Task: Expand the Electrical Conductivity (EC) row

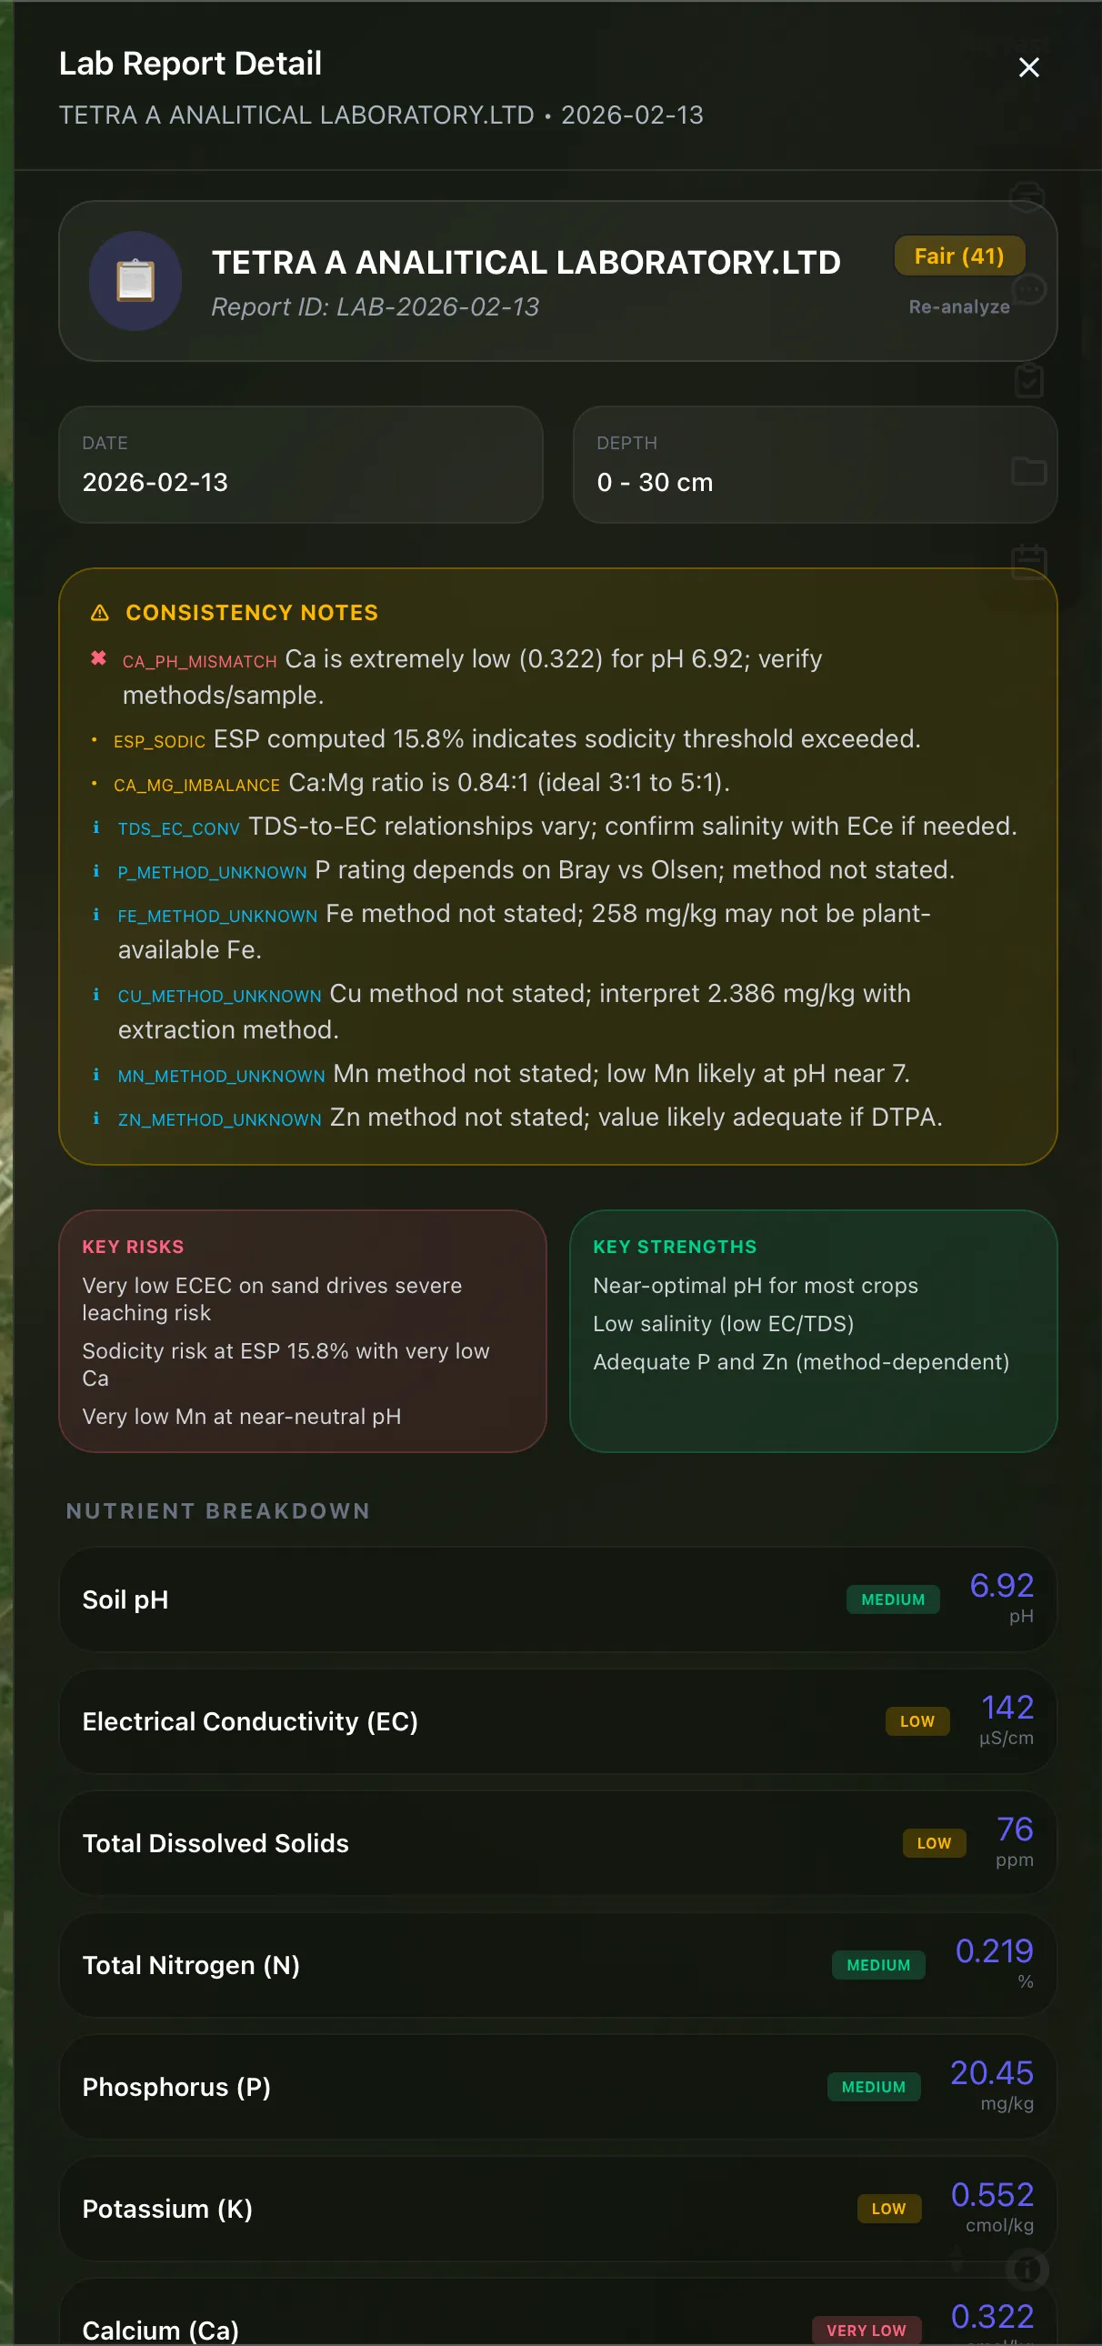Action: coord(557,1721)
